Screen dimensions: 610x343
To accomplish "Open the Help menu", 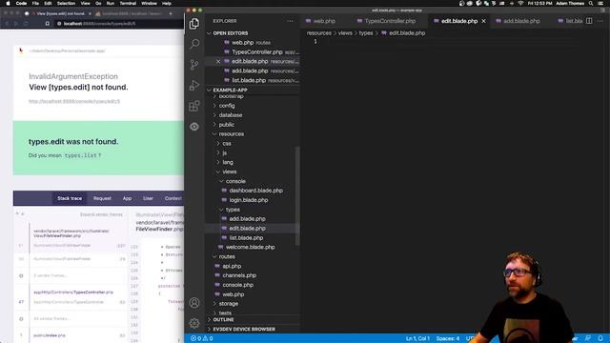I will point(167,3).
